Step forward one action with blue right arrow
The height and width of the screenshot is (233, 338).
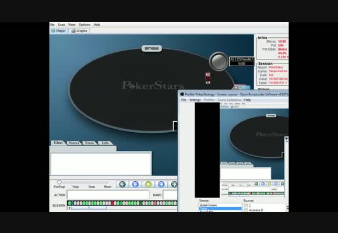[161, 184]
